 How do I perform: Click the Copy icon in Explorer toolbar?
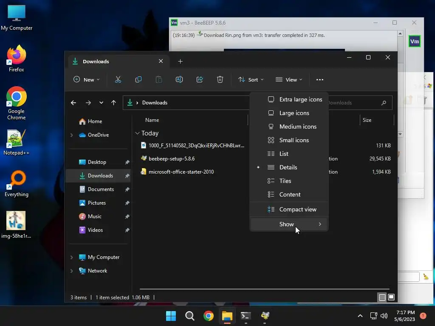pos(138,79)
